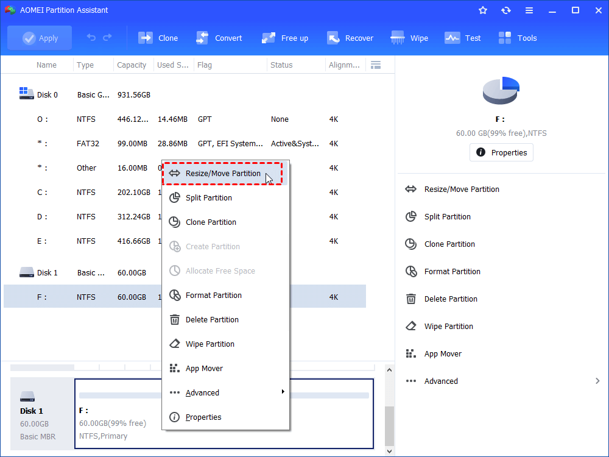Screen dimensions: 609x457
Task: Click Clone Partition in right panel
Action: [x=449, y=244]
